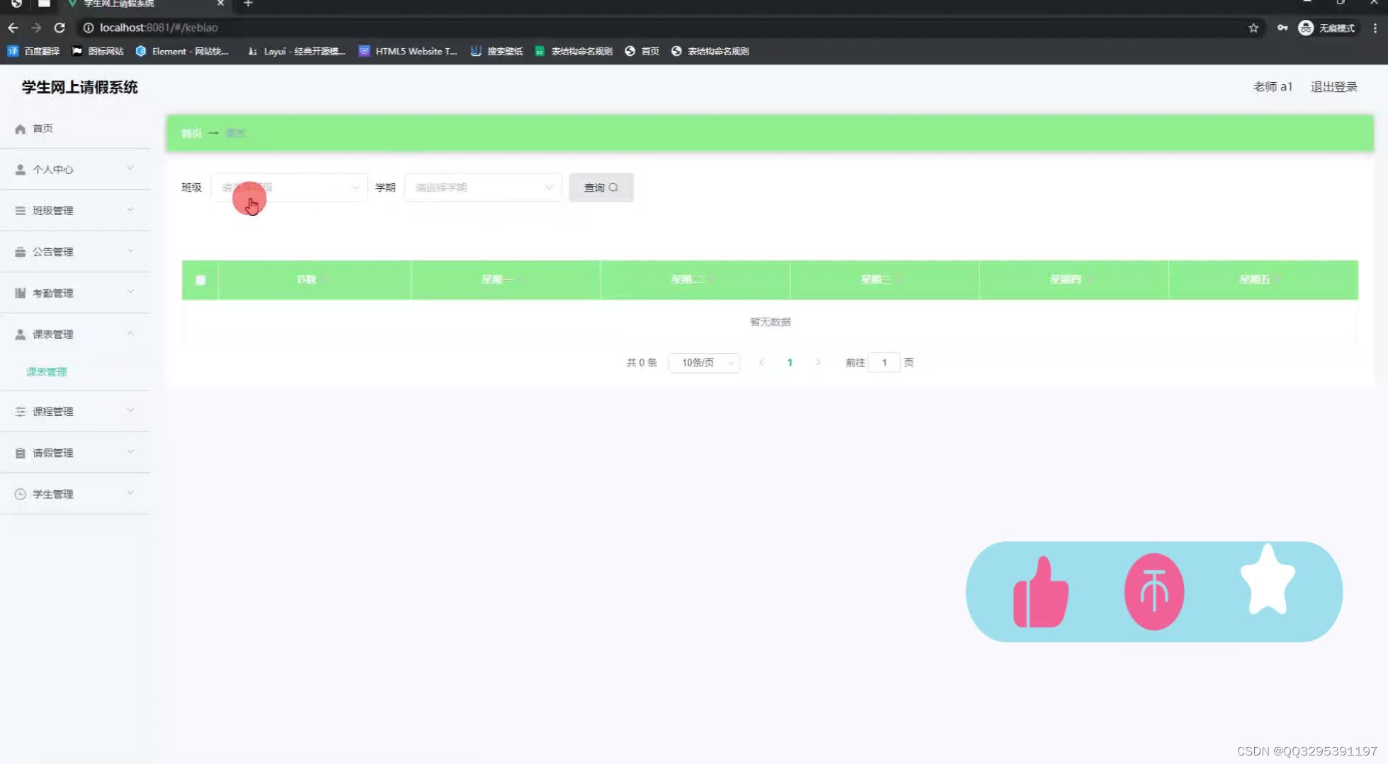Click the 查询 search button

click(x=601, y=187)
